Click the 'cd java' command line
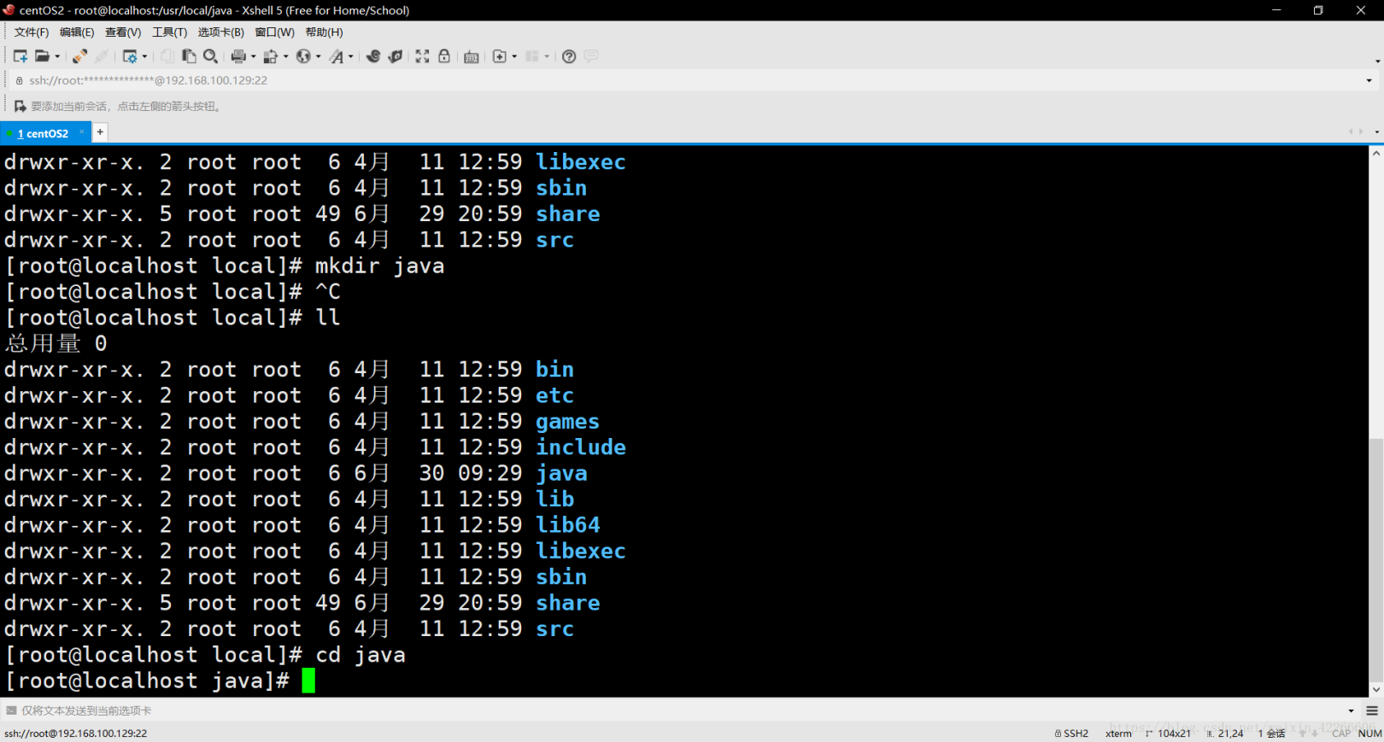1384x742 pixels. pos(205,655)
